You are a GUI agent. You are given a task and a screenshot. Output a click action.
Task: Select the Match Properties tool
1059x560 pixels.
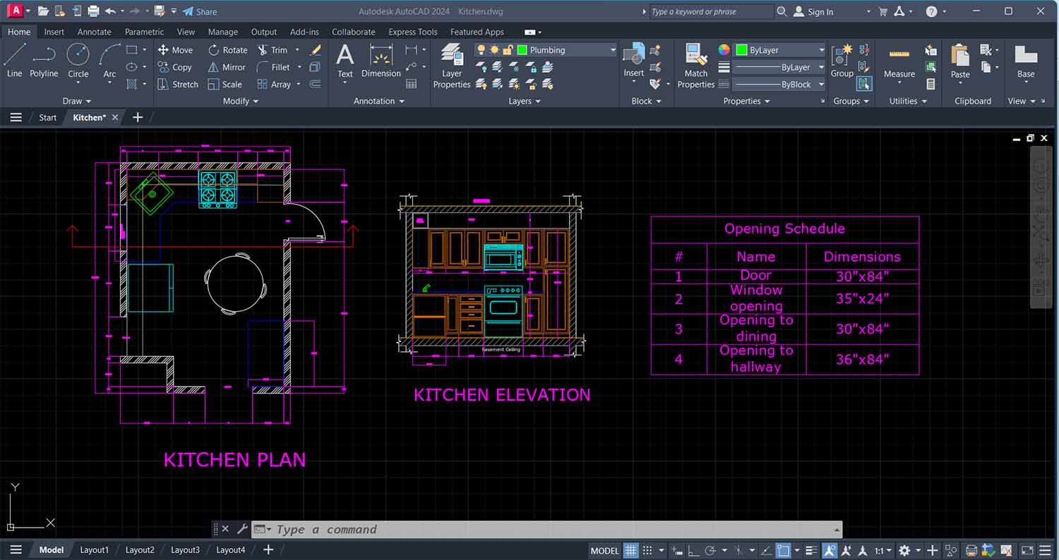point(695,63)
